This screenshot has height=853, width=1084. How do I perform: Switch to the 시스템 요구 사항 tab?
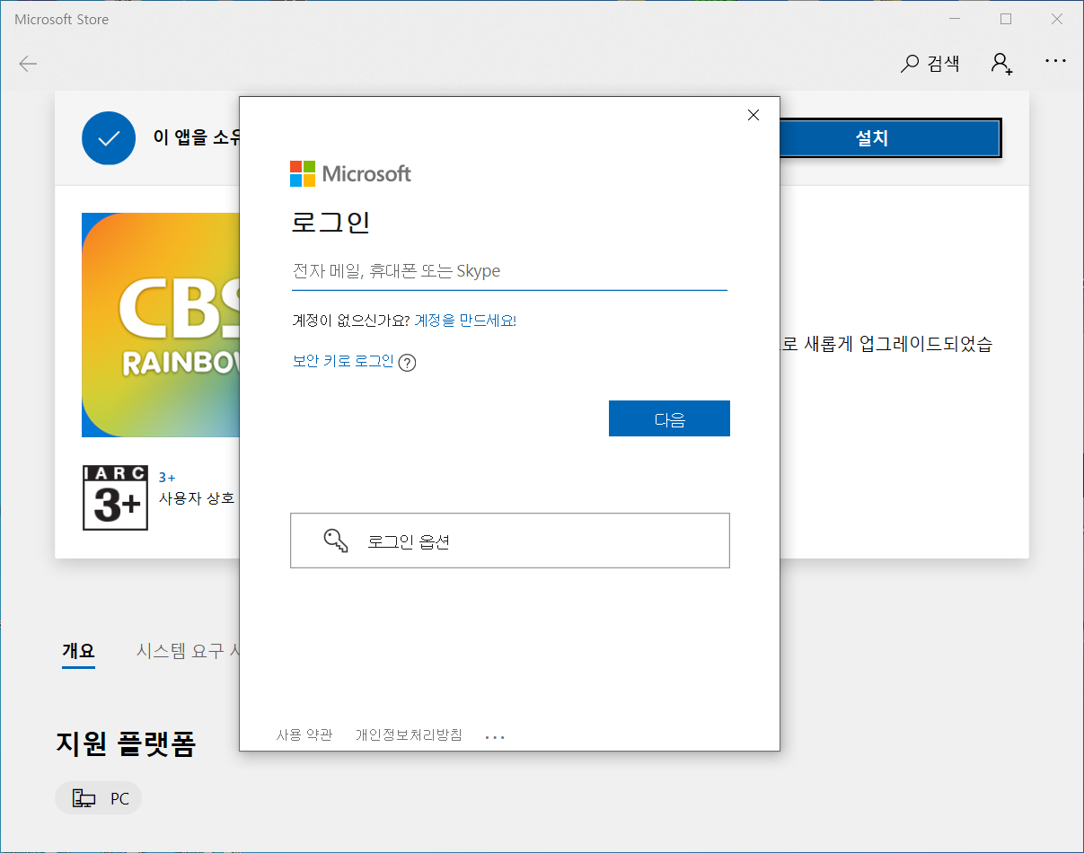coord(188,651)
